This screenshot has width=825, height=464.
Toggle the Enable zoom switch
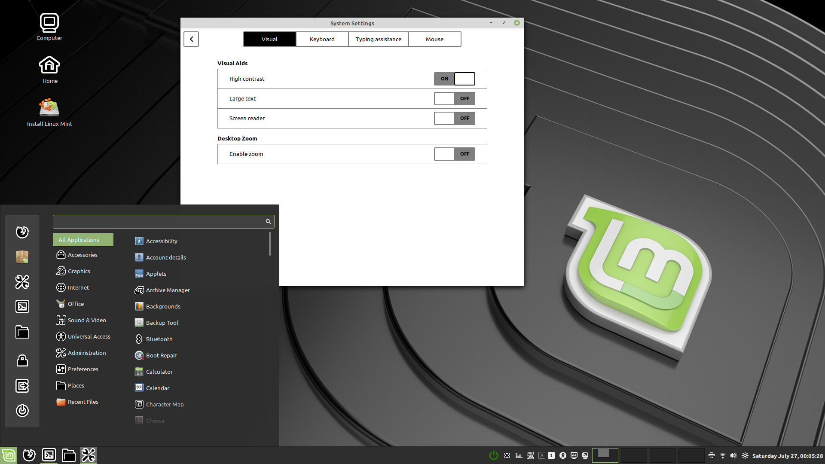(x=454, y=154)
